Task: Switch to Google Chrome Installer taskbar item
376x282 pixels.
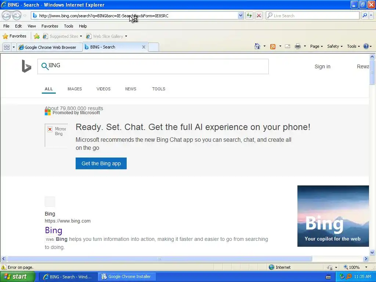Action: coord(127,276)
